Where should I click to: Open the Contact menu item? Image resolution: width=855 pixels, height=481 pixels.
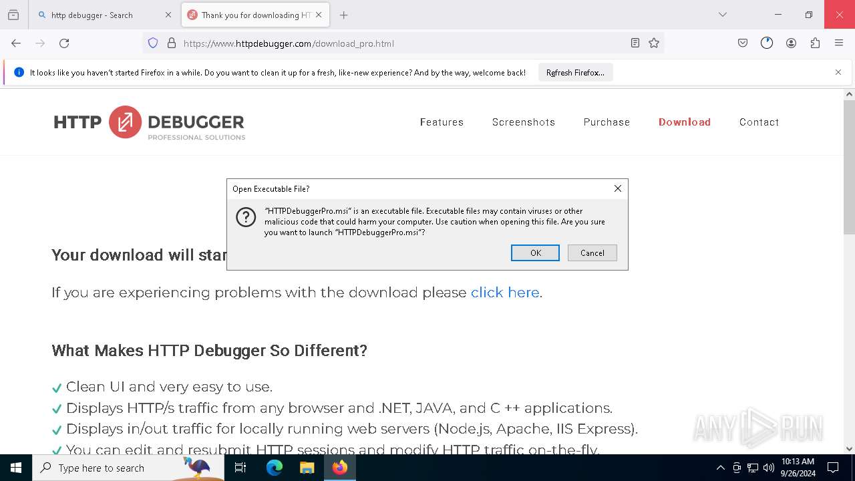point(759,122)
